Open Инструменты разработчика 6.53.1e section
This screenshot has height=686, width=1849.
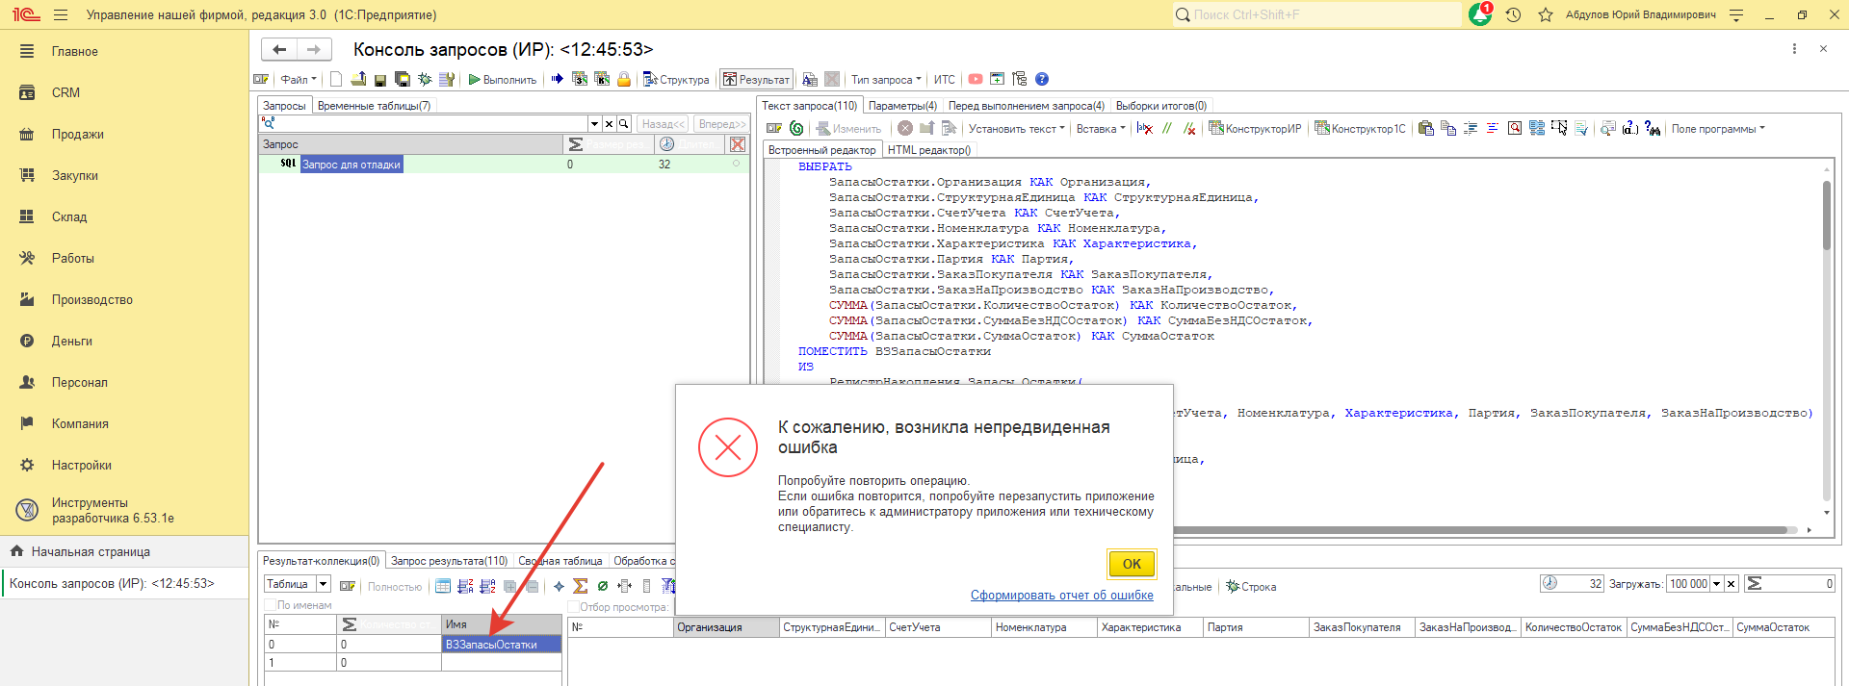(113, 511)
